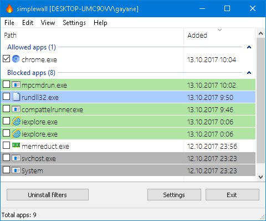Open the Edit menu

[x=28, y=23]
